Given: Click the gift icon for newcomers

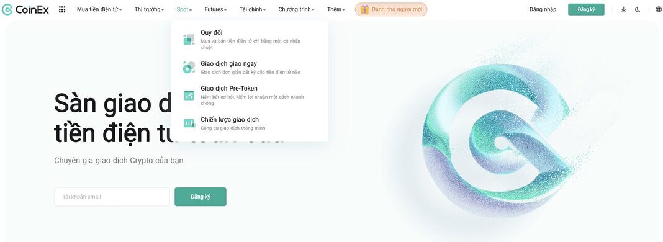Looking at the screenshot, I should tap(364, 9).
